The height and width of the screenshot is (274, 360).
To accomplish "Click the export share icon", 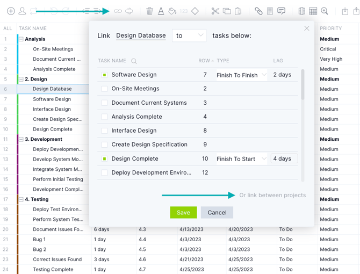I will pyautogui.click(x=356, y=11).
